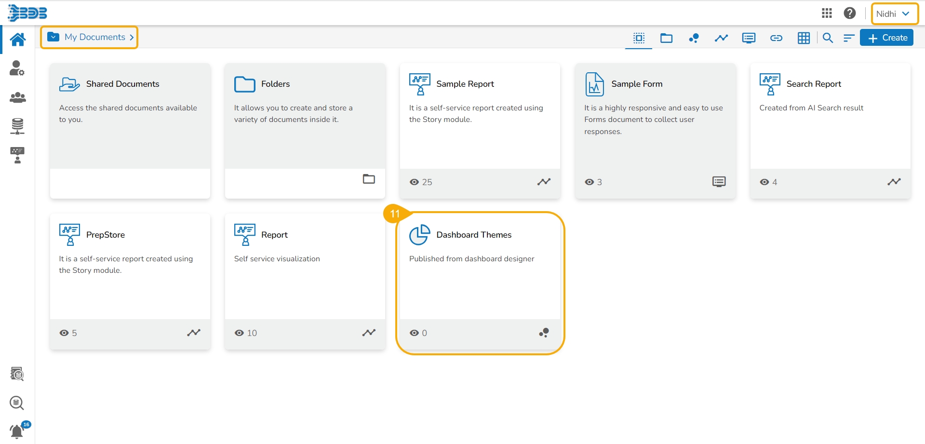Screen dimensions: 925x444
Task: Open the data center sidebar icon
Action: [x=17, y=126]
